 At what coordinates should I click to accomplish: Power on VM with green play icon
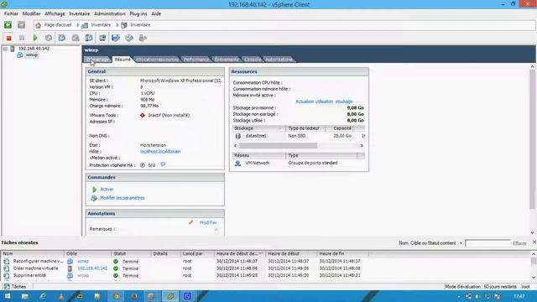pyautogui.click(x=35, y=38)
